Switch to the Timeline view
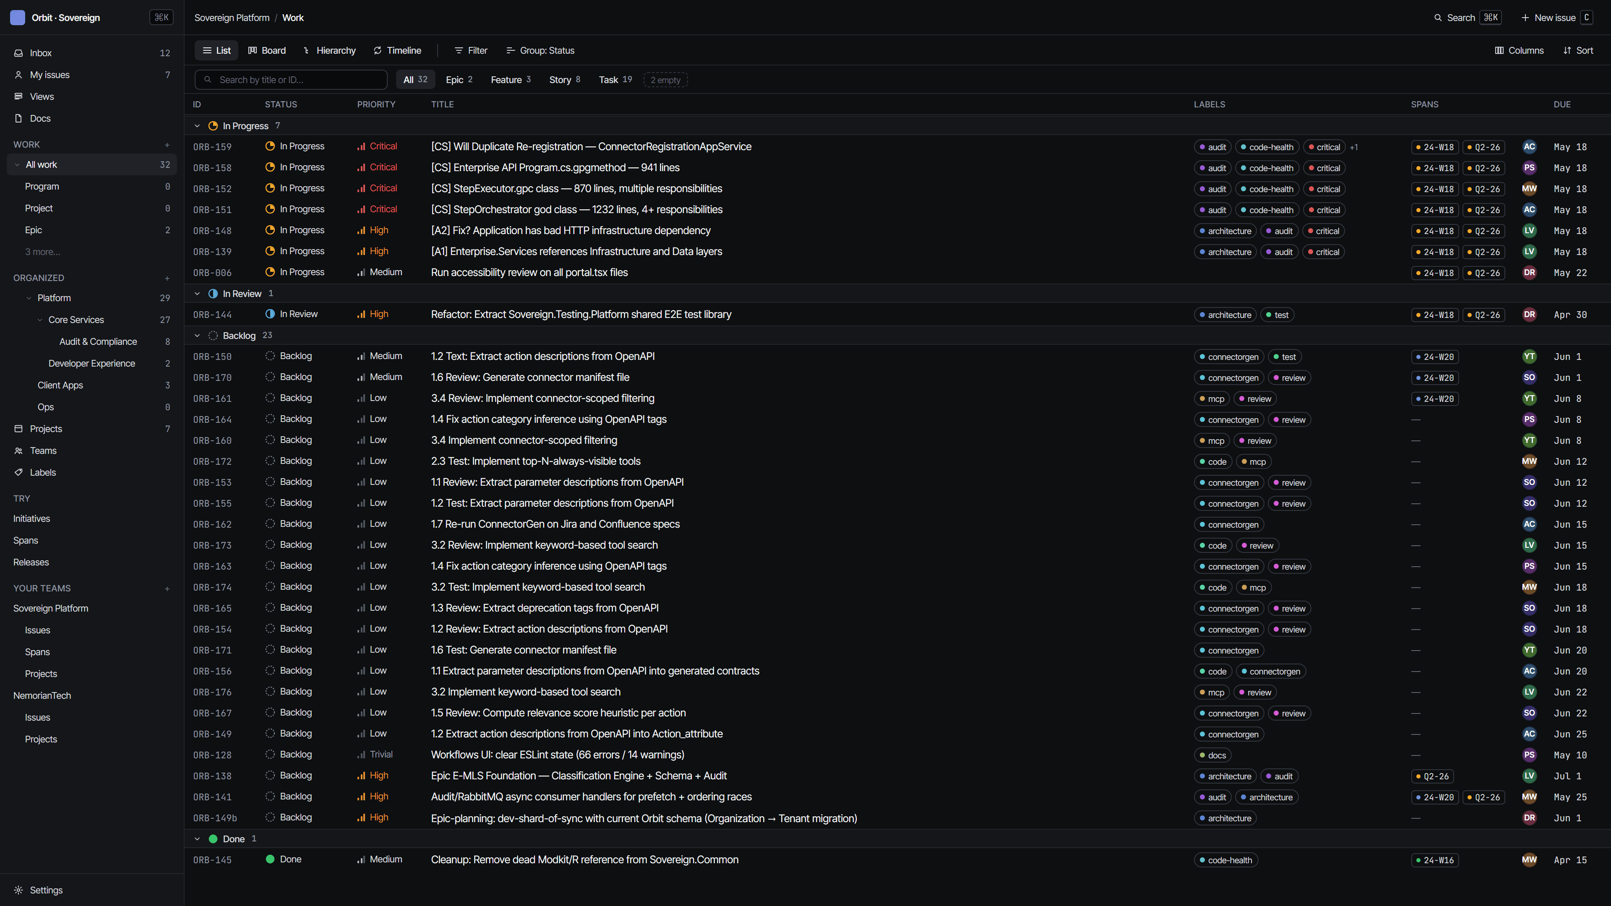1611x906 pixels. (x=397, y=51)
